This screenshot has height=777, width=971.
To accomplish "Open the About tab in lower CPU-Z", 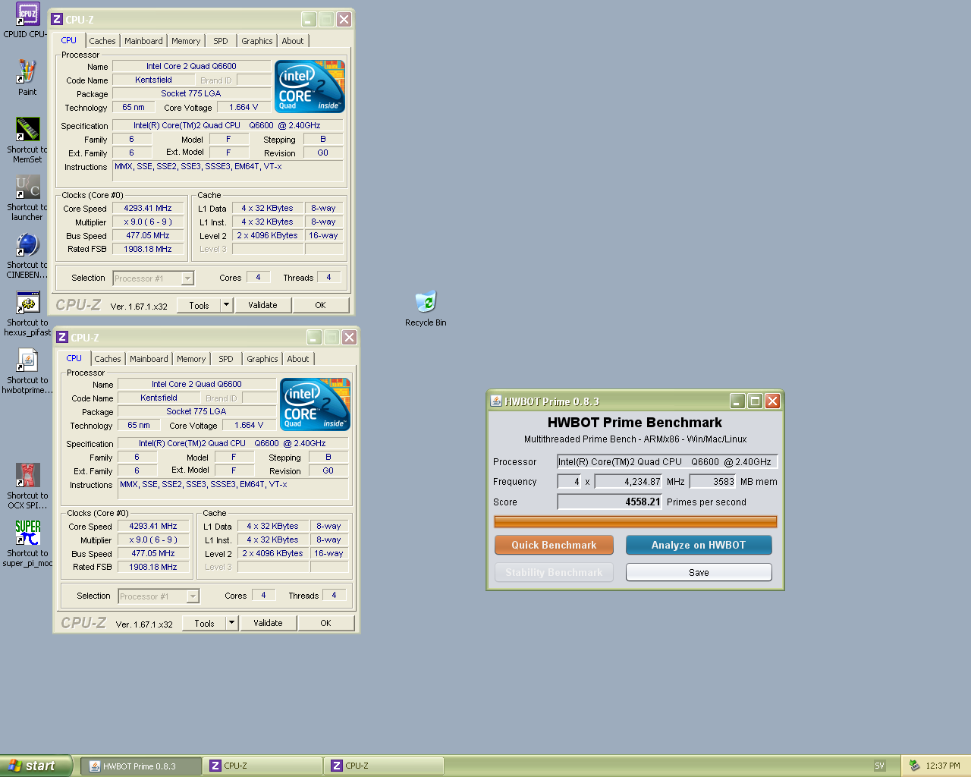I will click(x=298, y=359).
